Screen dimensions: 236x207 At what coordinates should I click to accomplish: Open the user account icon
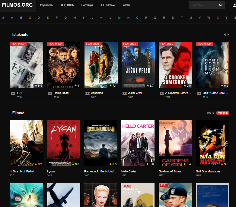click(234, 5)
